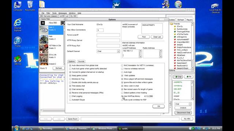Enable I have a wireless network checkbox
This screenshot has height=131, width=234.
(x=122, y=69)
